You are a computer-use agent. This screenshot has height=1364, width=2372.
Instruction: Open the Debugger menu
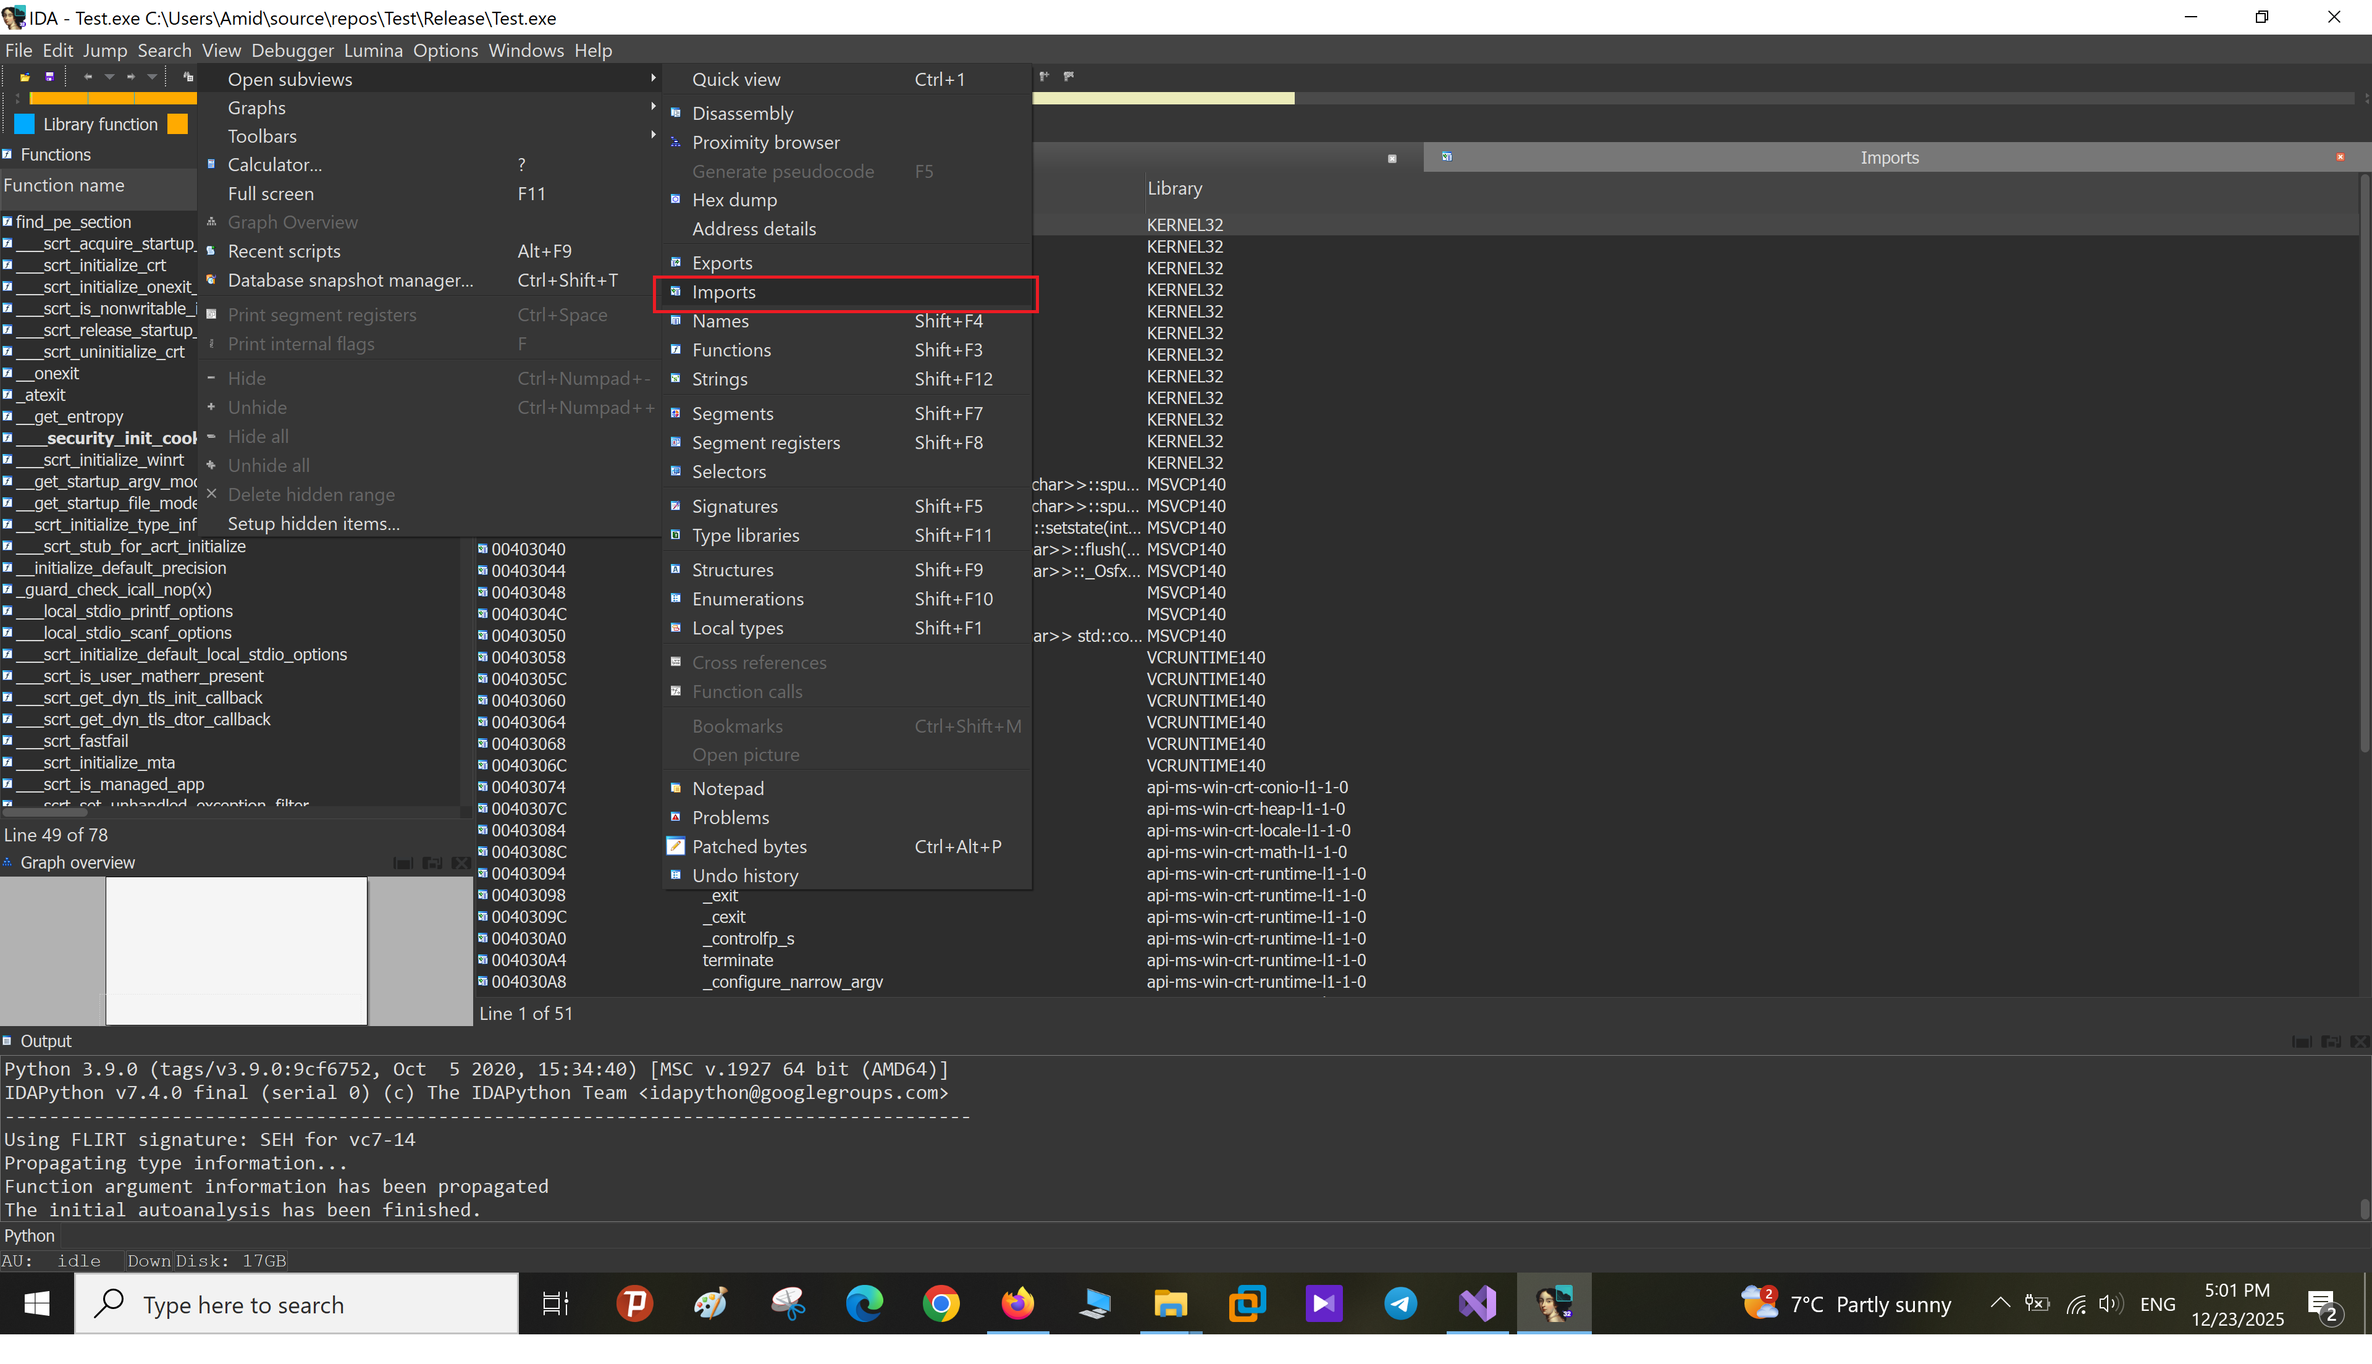point(291,51)
